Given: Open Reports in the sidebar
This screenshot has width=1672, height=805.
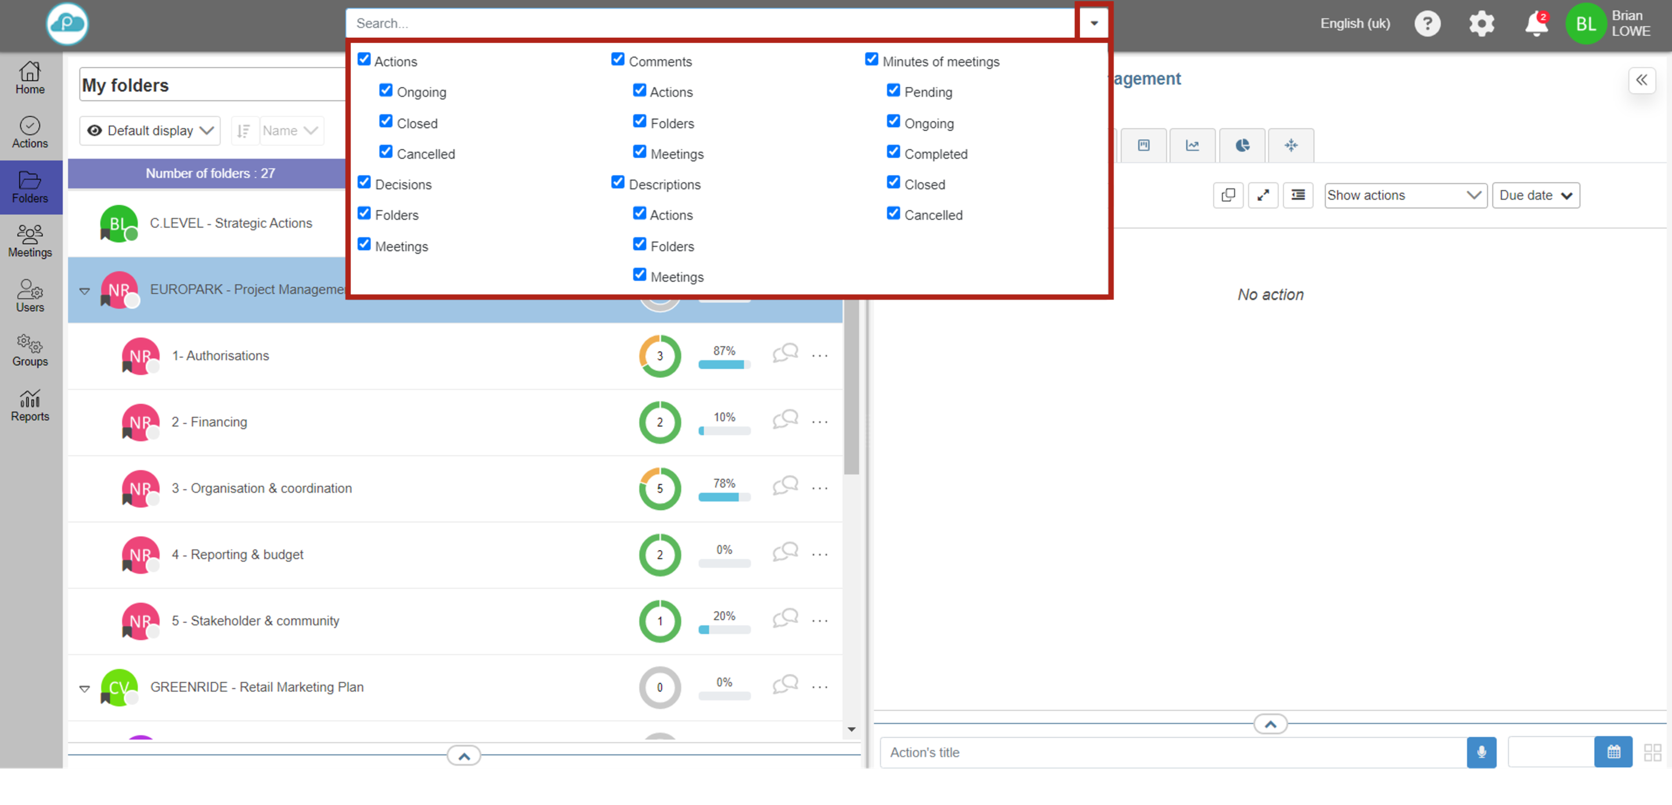Looking at the screenshot, I should [x=30, y=406].
